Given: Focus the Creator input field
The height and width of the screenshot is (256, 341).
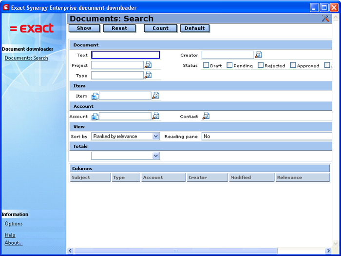Looking at the screenshot, I should coord(227,55).
